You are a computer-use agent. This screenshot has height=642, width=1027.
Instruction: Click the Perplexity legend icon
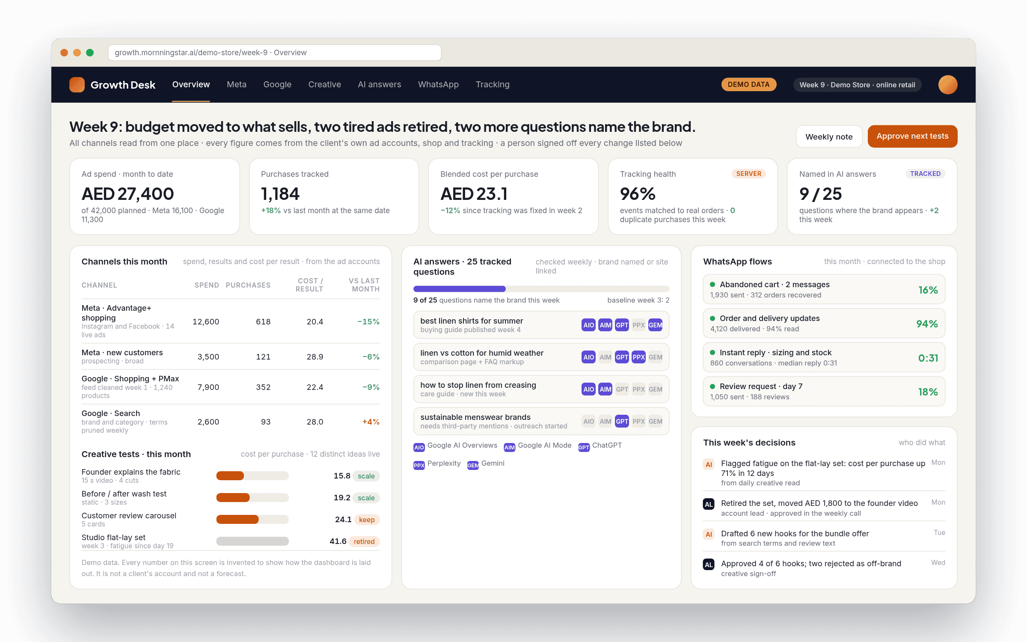coord(419,465)
